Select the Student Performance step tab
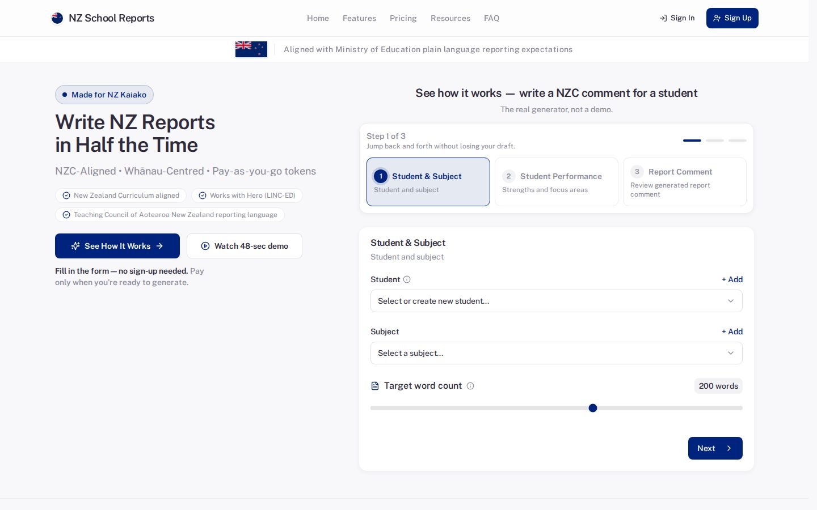 click(557, 182)
